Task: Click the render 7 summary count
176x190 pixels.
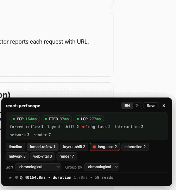Action: [42, 135]
